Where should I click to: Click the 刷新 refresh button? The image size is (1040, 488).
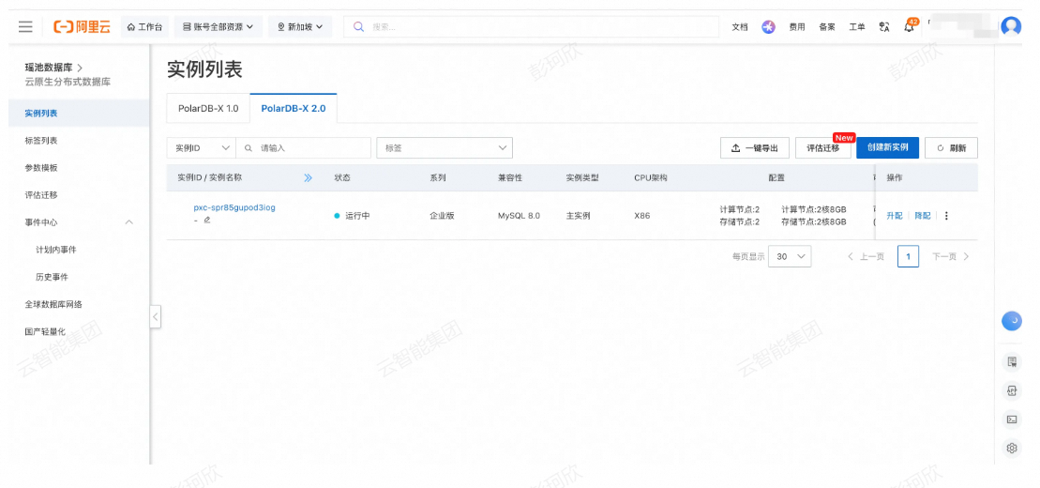(x=951, y=148)
